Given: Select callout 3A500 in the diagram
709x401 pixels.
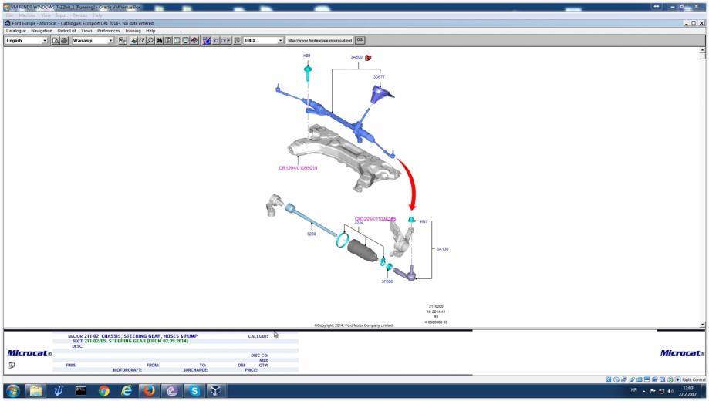Looking at the screenshot, I should (x=356, y=57).
